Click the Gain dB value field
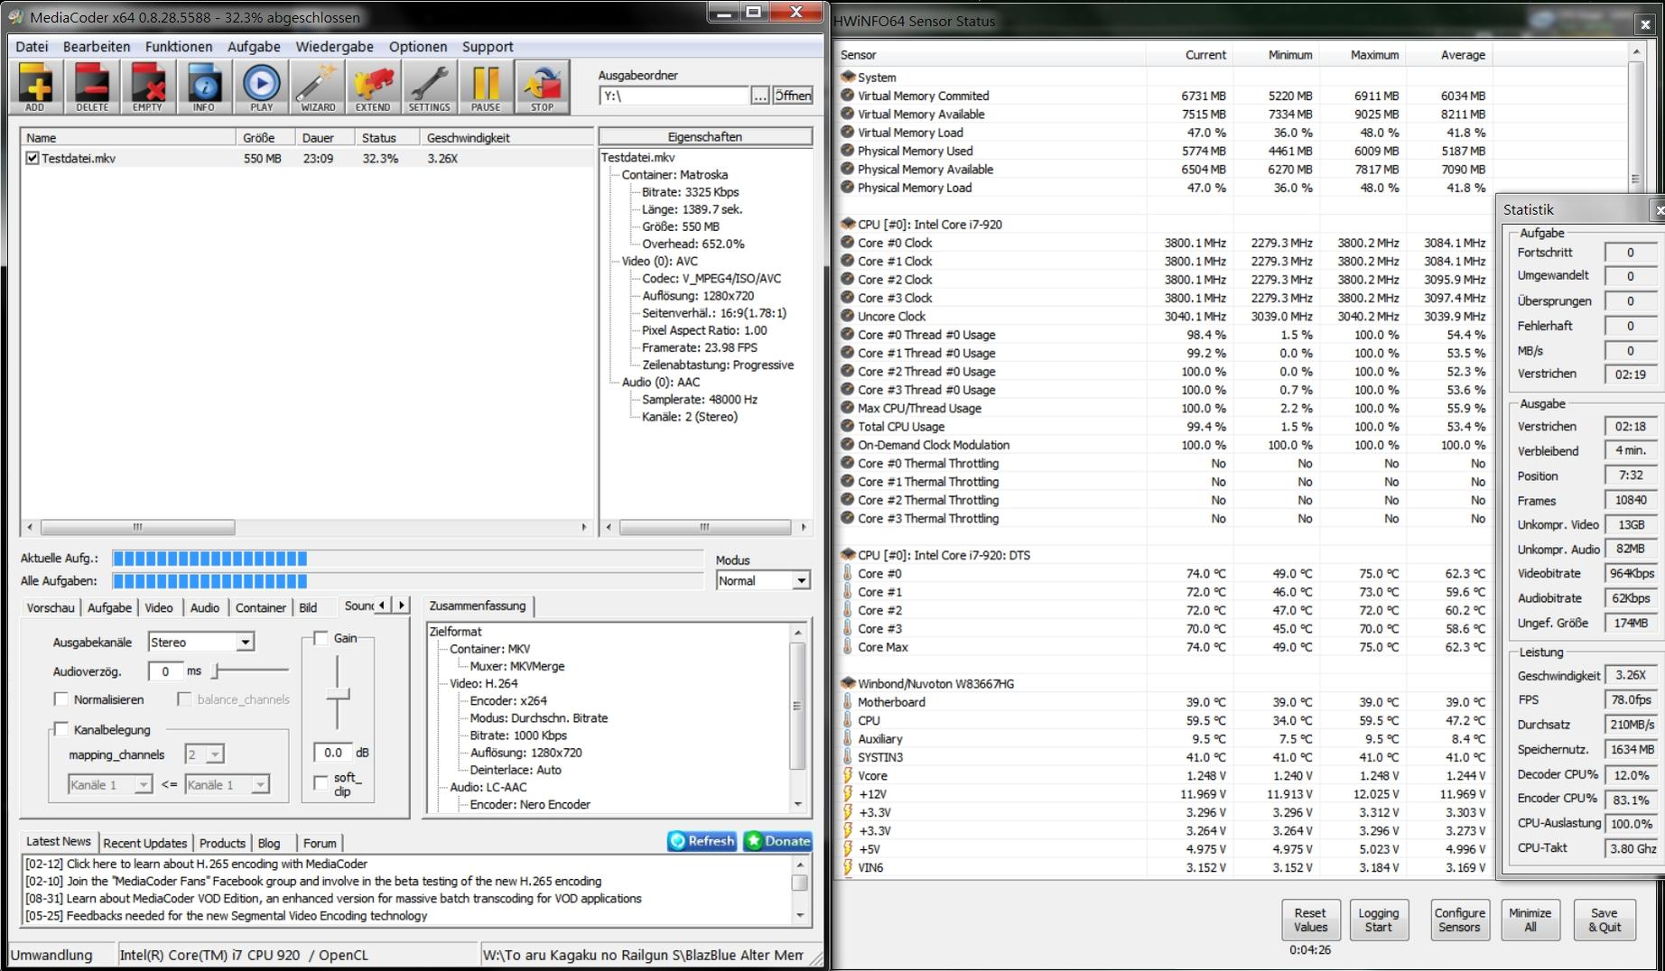Viewport: 1665px width, 971px height. coord(333,752)
